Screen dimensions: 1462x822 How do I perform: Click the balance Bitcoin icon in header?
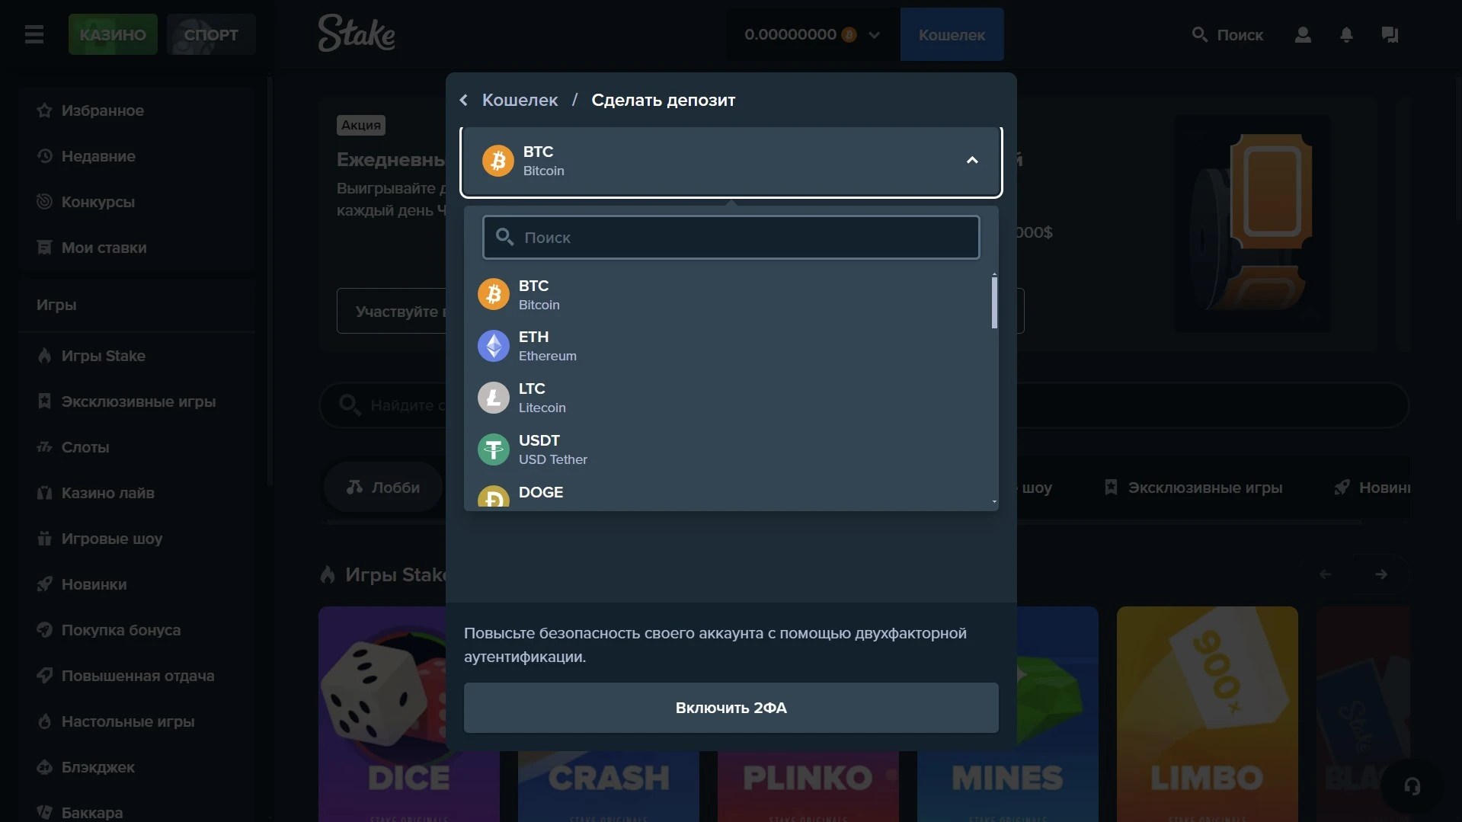point(849,34)
